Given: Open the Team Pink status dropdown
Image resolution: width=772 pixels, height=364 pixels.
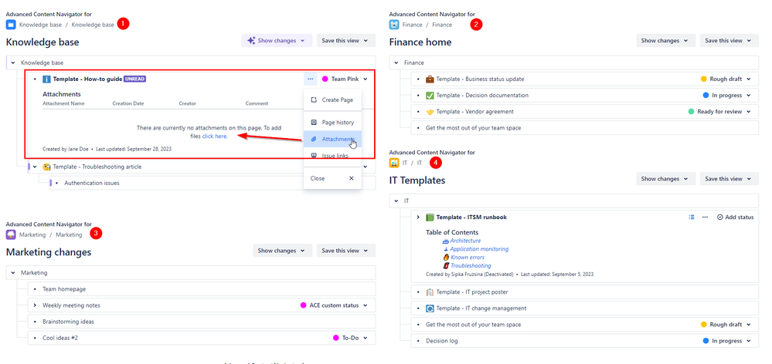Looking at the screenshot, I should click(345, 79).
